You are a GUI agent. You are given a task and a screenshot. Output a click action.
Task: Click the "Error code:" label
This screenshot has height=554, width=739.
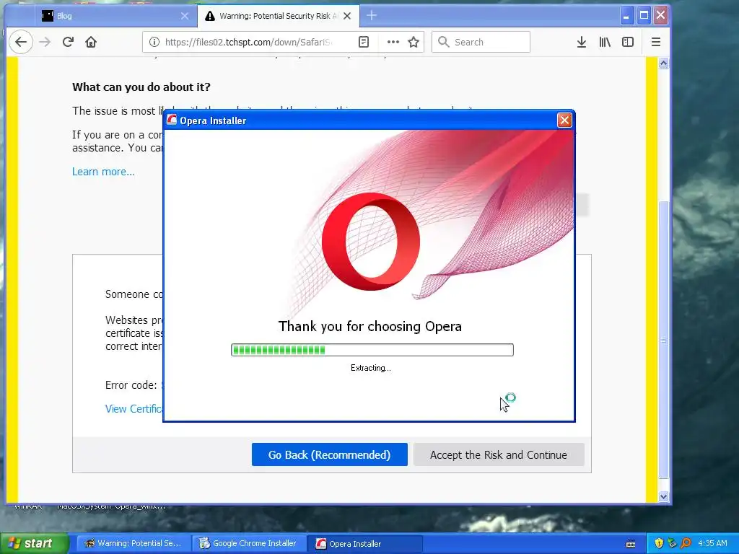(131, 385)
